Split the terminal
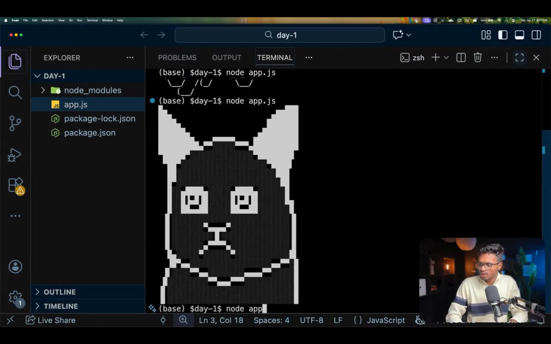The image size is (551, 344). [x=461, y=58]
